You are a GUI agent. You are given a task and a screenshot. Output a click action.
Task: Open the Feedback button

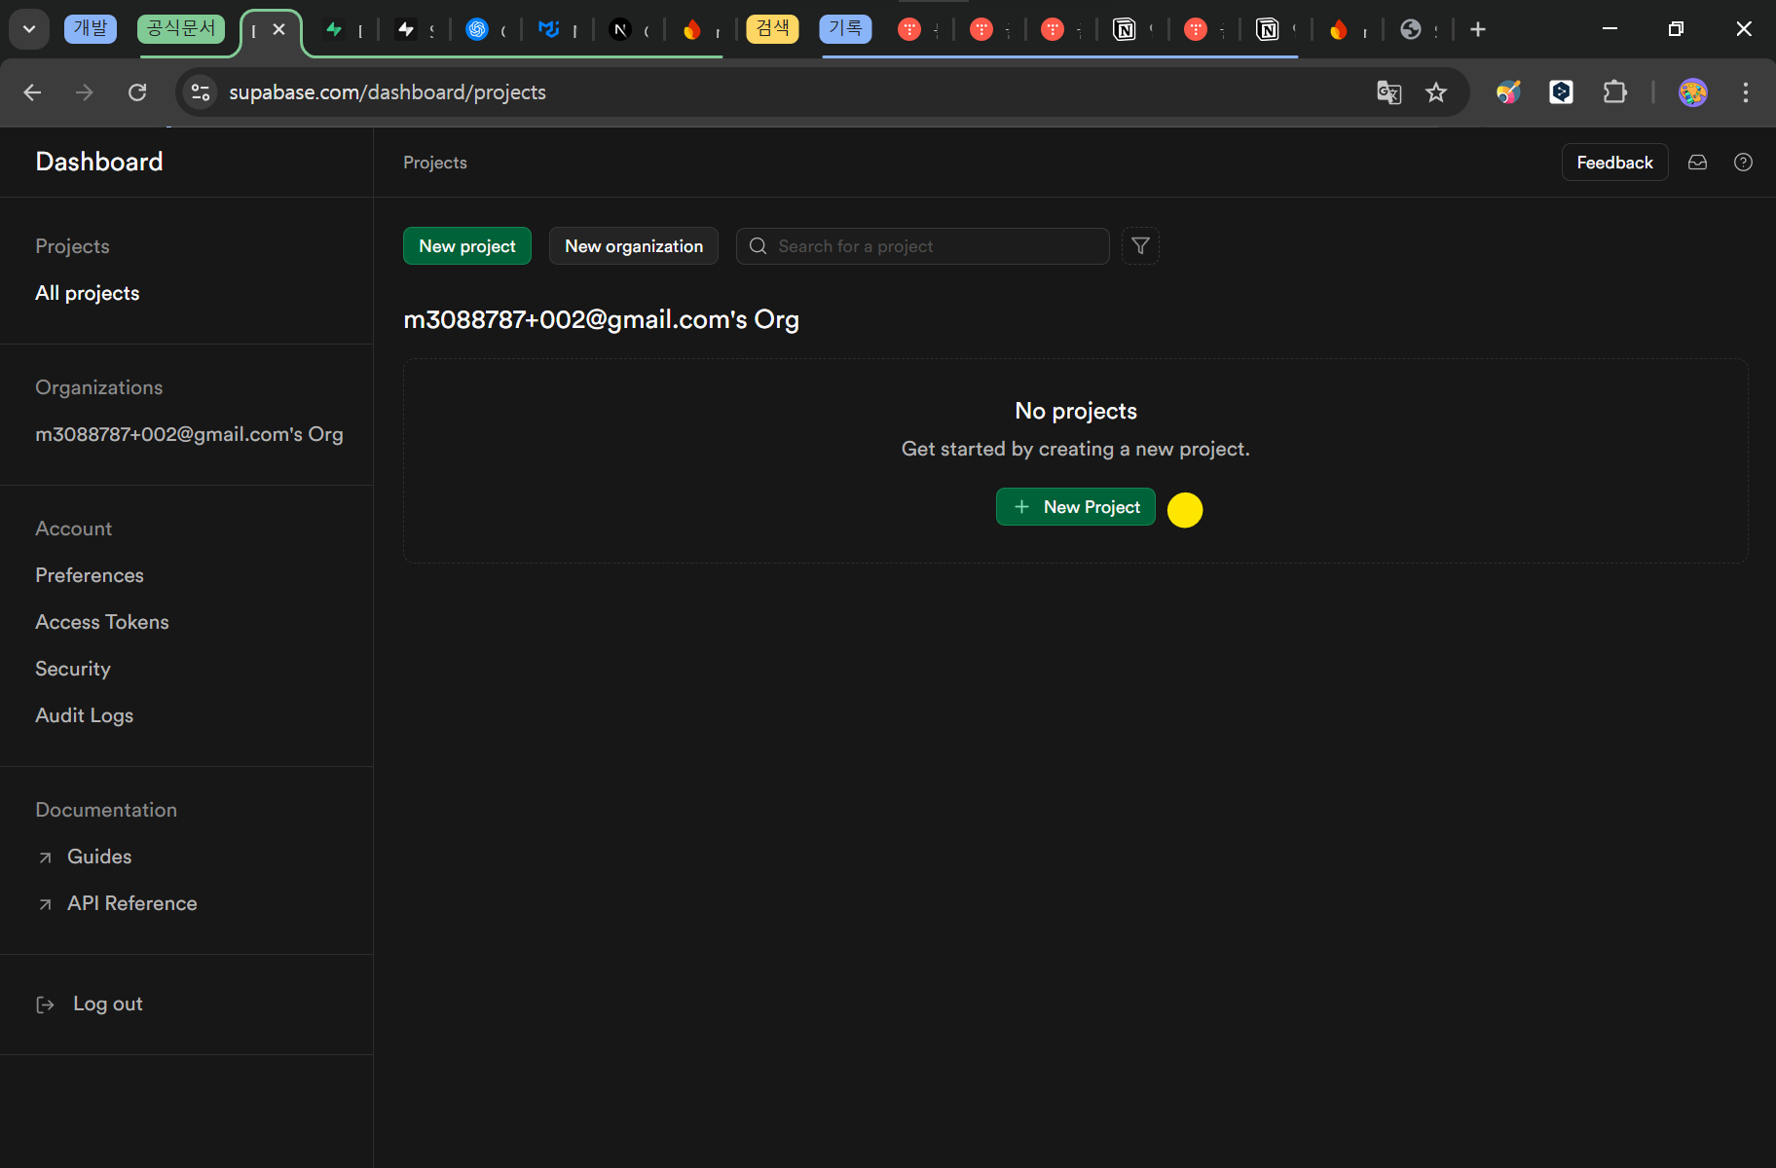(1614, 163)
